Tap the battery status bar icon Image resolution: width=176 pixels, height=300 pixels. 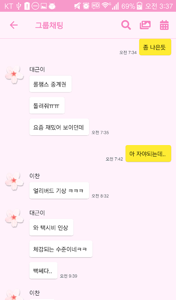140,6
